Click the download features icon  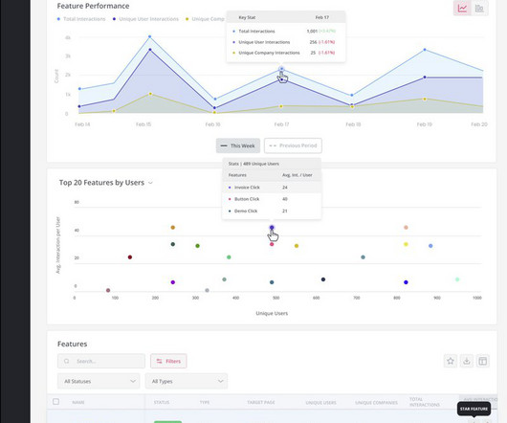pos(466,361)
